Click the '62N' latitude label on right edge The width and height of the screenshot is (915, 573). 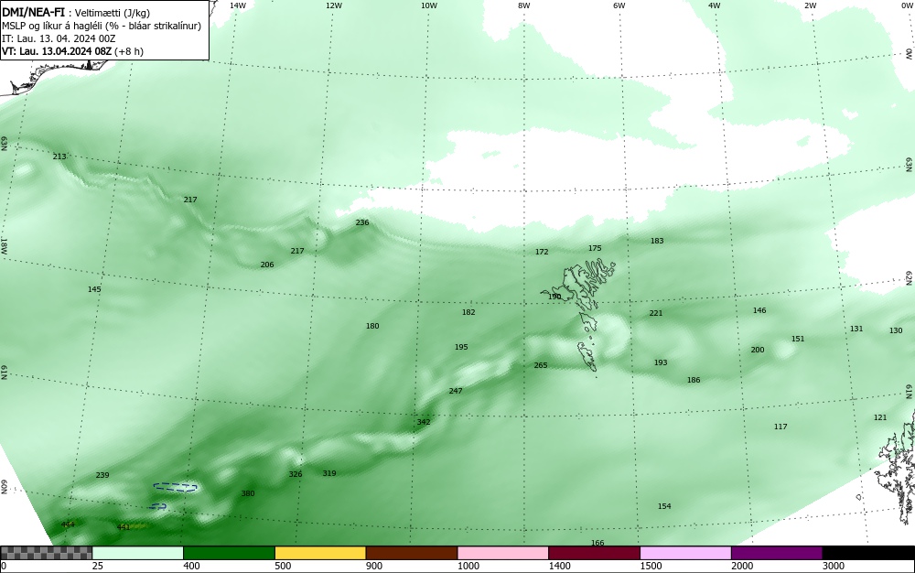point(910,277)
